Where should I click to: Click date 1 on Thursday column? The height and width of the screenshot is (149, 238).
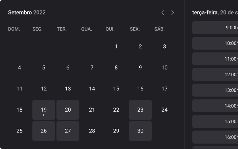[x=116, y=47]
